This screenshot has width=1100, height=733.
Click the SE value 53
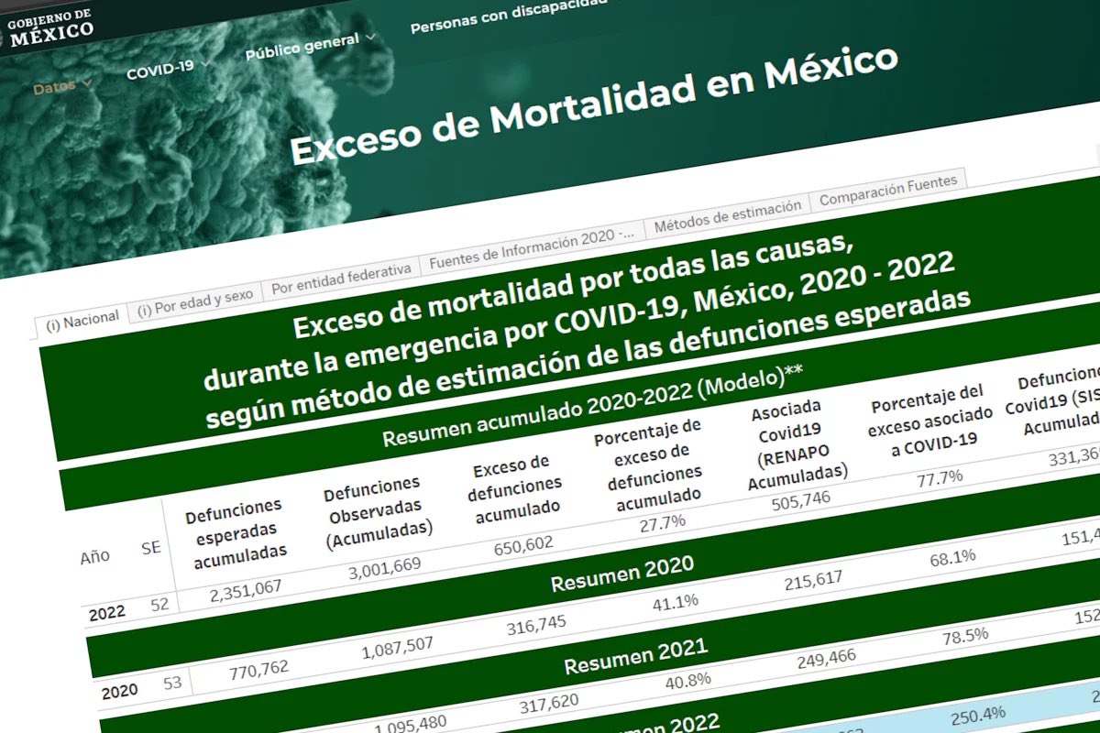170,684
